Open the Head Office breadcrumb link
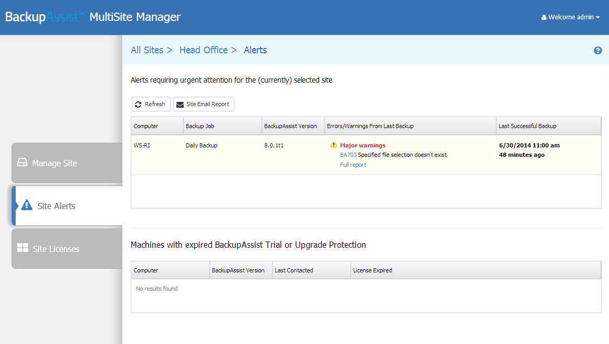This screenshot has height=344, width=609. coord(204,50)
